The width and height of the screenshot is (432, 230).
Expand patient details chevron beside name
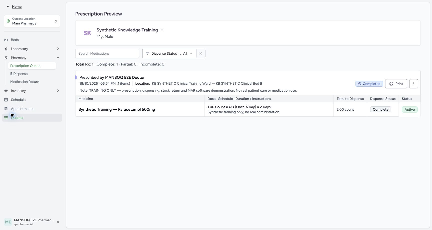coord(162,30)
